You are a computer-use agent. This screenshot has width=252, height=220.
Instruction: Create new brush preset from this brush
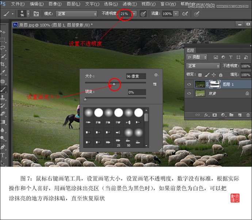coord(155,84)
